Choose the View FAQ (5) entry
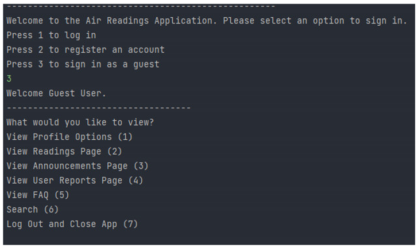This screenshot has height=248, width=418. [x=38, y=195]
